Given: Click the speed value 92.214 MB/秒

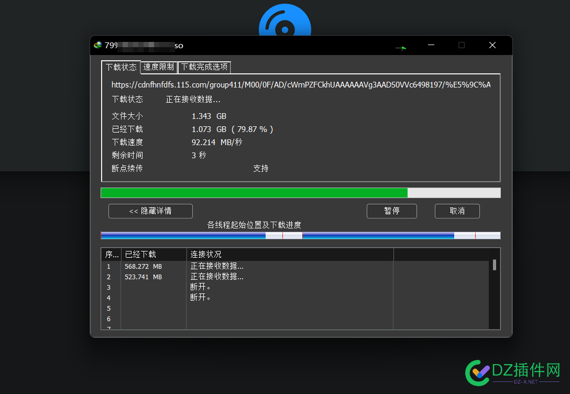Looking at the screenshot, I should (x=217, y=143).
